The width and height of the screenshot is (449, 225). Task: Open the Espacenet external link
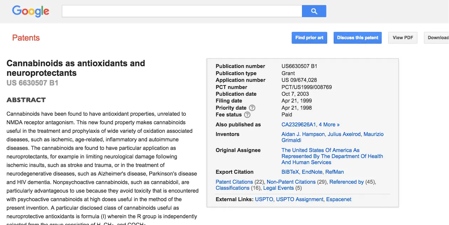click(x=339, y=199)
